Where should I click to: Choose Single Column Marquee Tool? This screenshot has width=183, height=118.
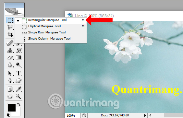coord(51,39)
